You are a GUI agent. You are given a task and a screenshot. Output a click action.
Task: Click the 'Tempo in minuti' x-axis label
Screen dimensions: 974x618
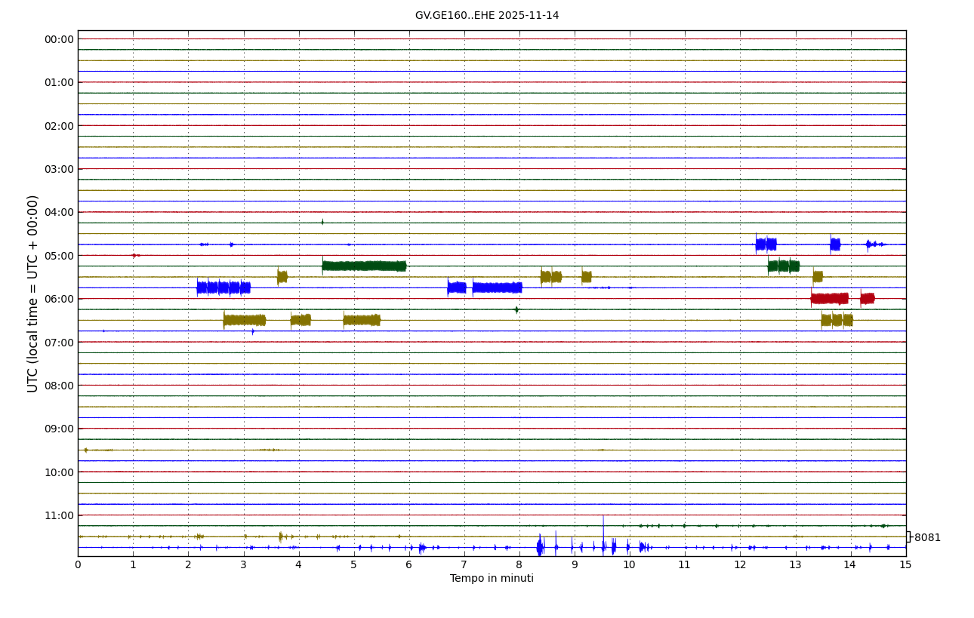[492, 579]
